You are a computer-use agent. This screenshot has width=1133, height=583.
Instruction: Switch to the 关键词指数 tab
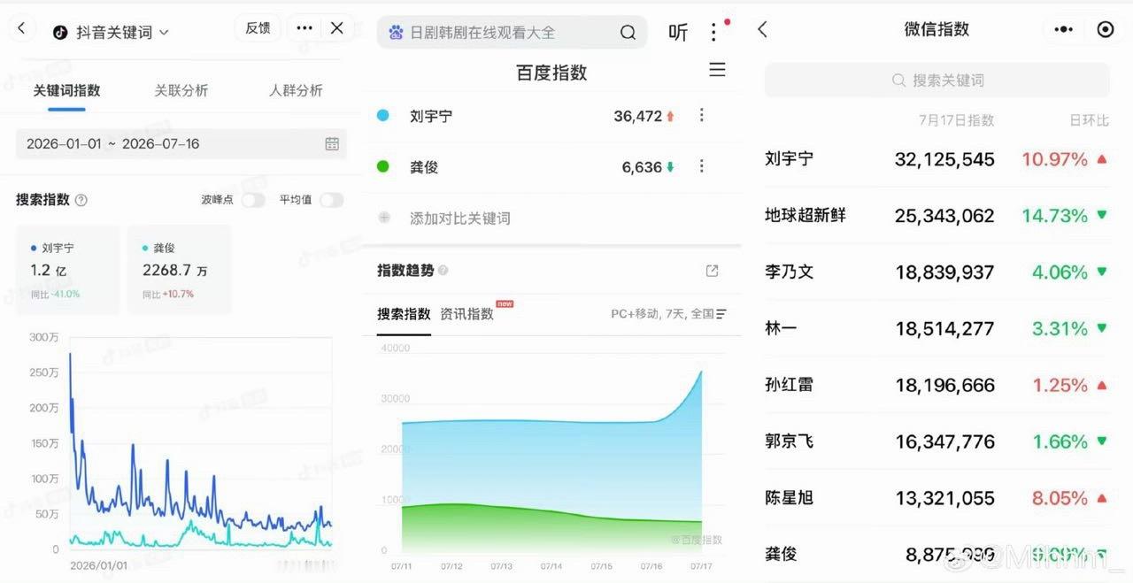[66, 90]
